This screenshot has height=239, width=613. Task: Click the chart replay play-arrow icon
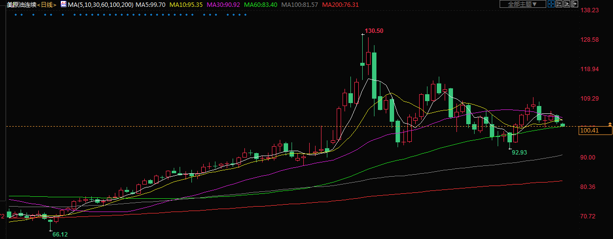[567, 4]
